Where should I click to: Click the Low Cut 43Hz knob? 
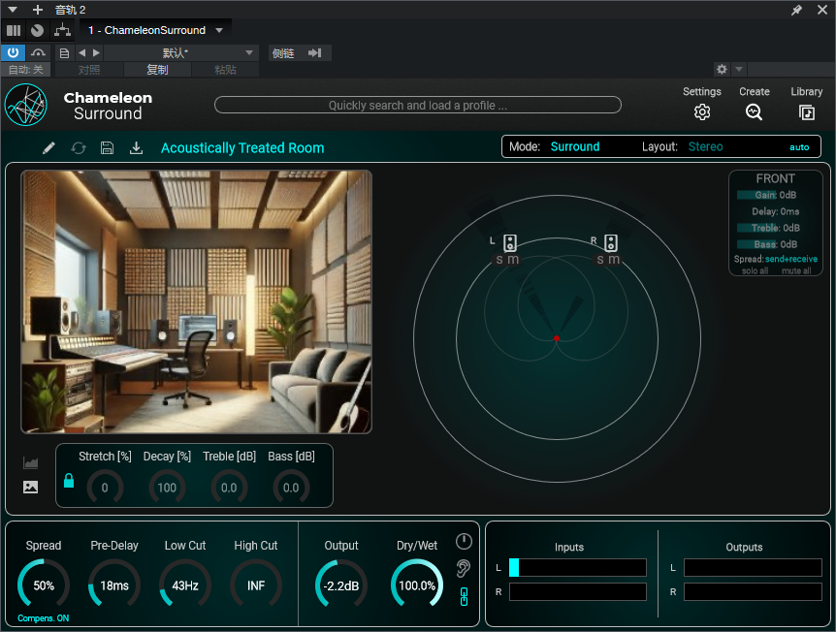pyautogui.click(x=185, y=585)
